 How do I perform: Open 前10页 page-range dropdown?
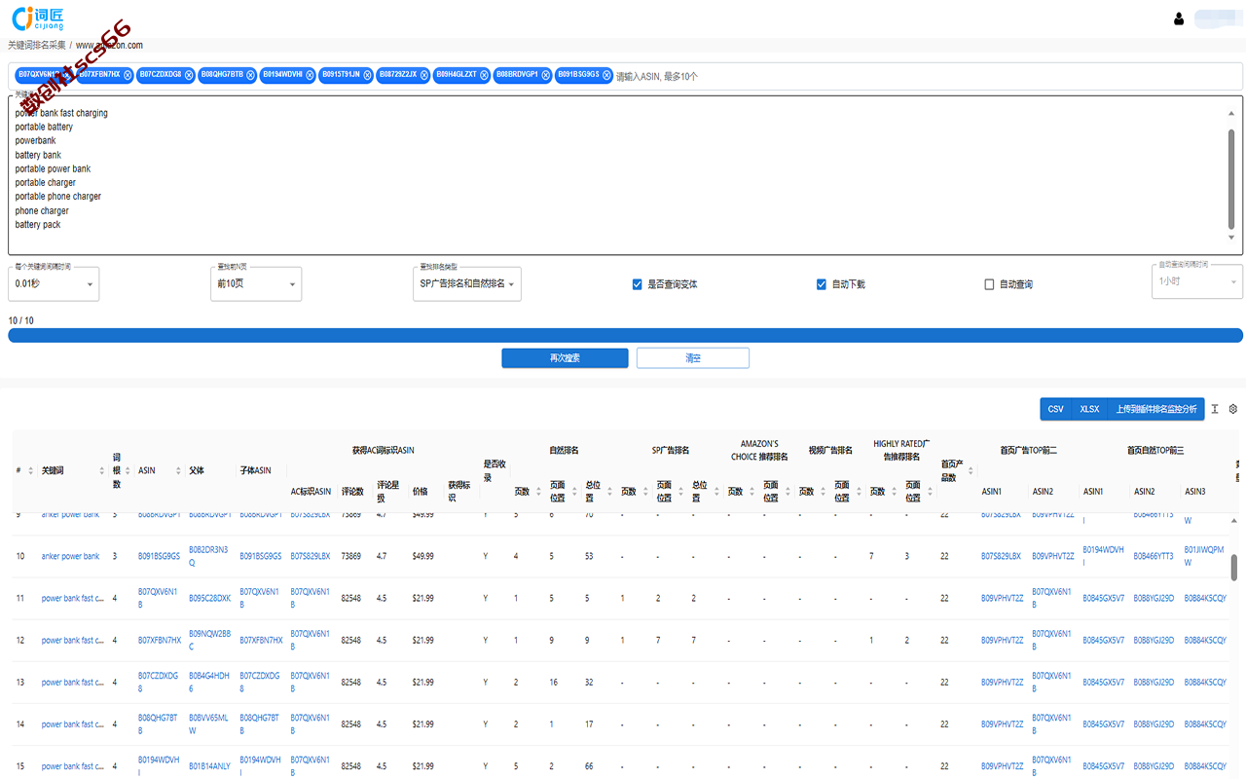(x=256, y=283)
